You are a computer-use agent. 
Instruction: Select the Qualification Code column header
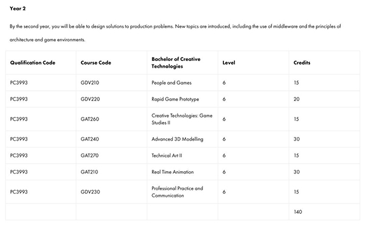pos(33,63)
